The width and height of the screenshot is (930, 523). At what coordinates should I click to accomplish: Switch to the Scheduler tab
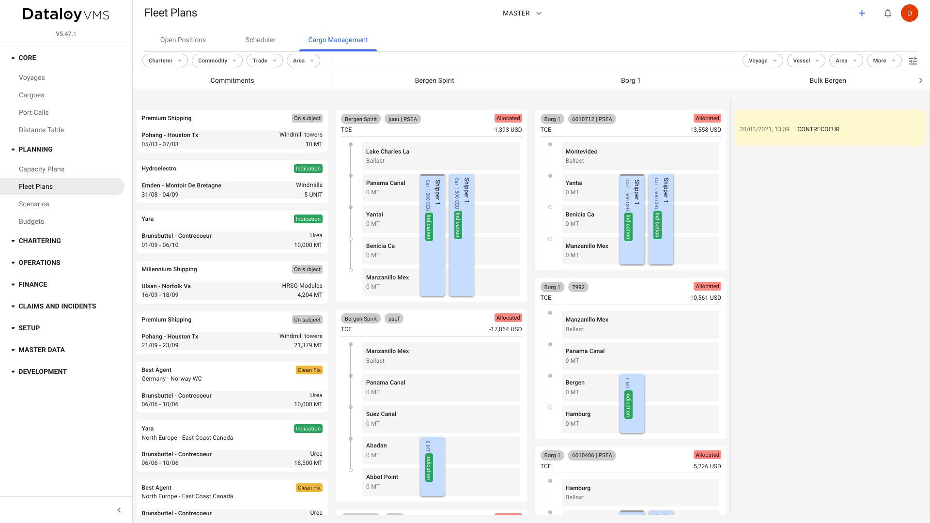[x=260, y=40]
